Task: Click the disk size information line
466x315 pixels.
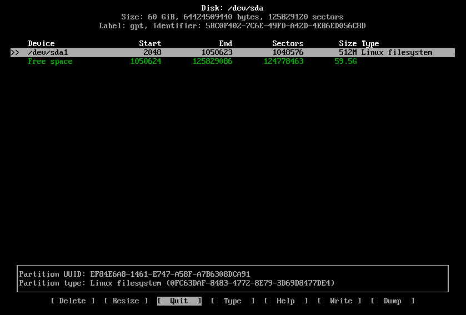Action: [232, 17]
